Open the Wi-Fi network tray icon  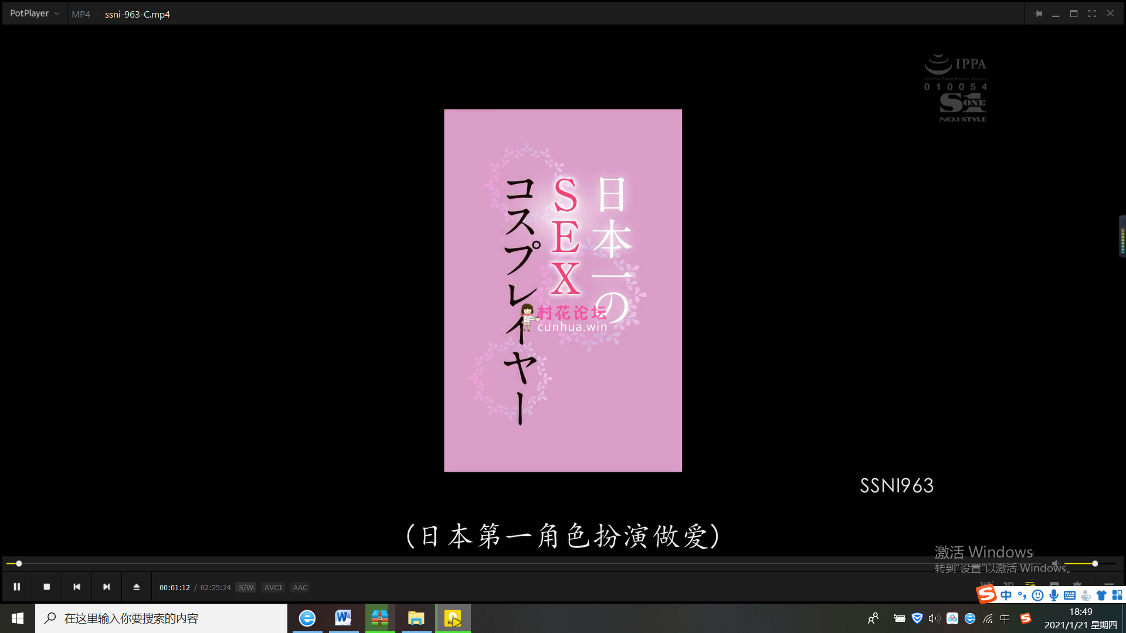coord(988,618)
